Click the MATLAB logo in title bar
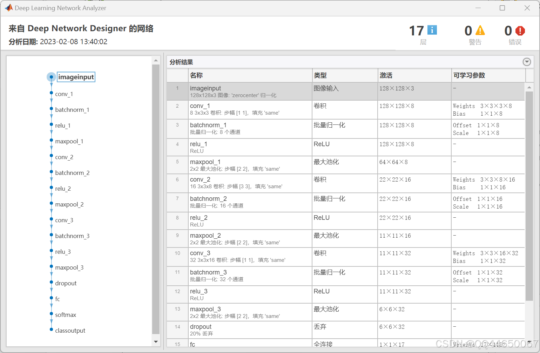 coord(8,8)
